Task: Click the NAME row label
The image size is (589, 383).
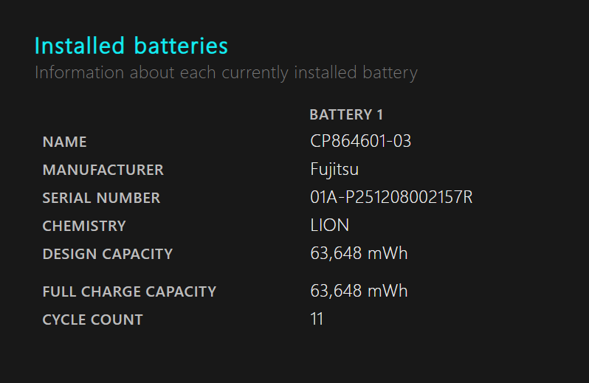Action: 65,142
